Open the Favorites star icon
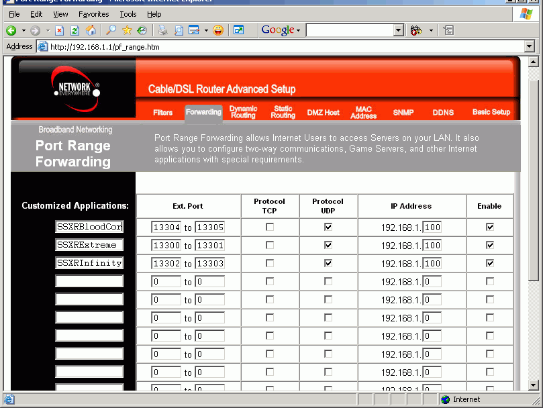Viewport: 543px width, 408px height. pyautogui.click(x=127, y=30)
